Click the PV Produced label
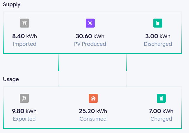 (x=90, y=44)
